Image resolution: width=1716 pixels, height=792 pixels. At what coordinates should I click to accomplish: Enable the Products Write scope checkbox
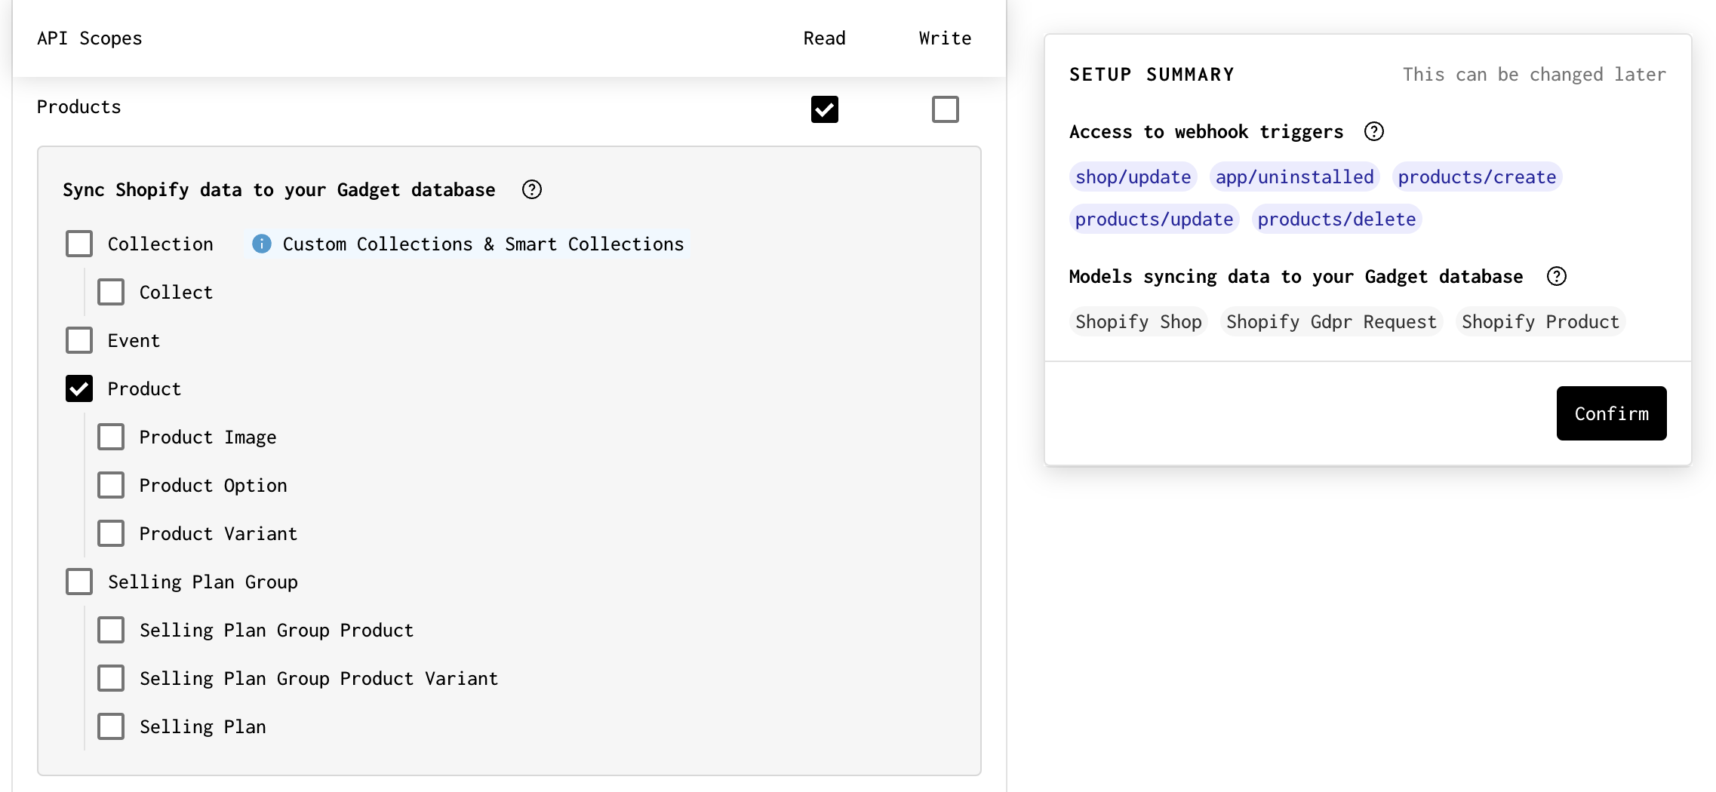click(946, 109)
